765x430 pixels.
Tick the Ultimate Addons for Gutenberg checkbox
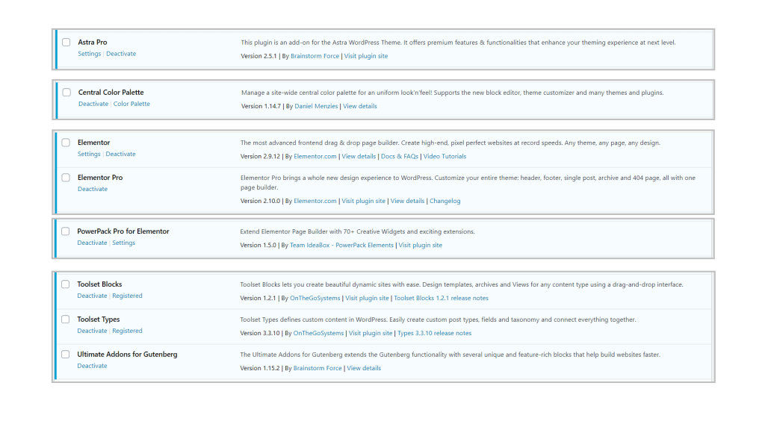[x=66, y=355]
